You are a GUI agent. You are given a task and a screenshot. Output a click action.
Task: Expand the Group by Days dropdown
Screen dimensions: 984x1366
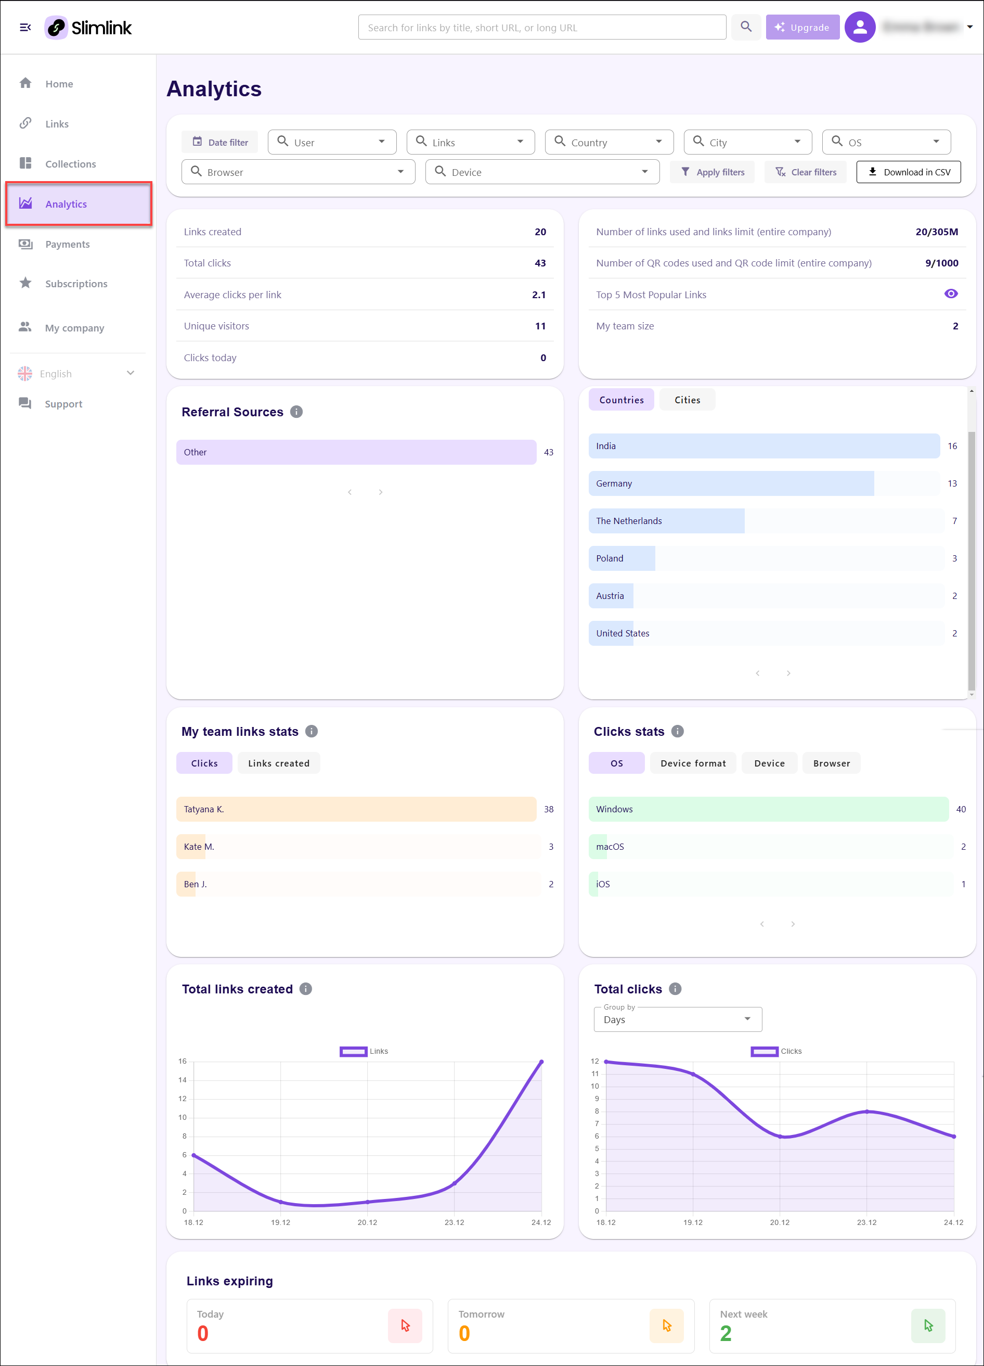pos(678,1019)
